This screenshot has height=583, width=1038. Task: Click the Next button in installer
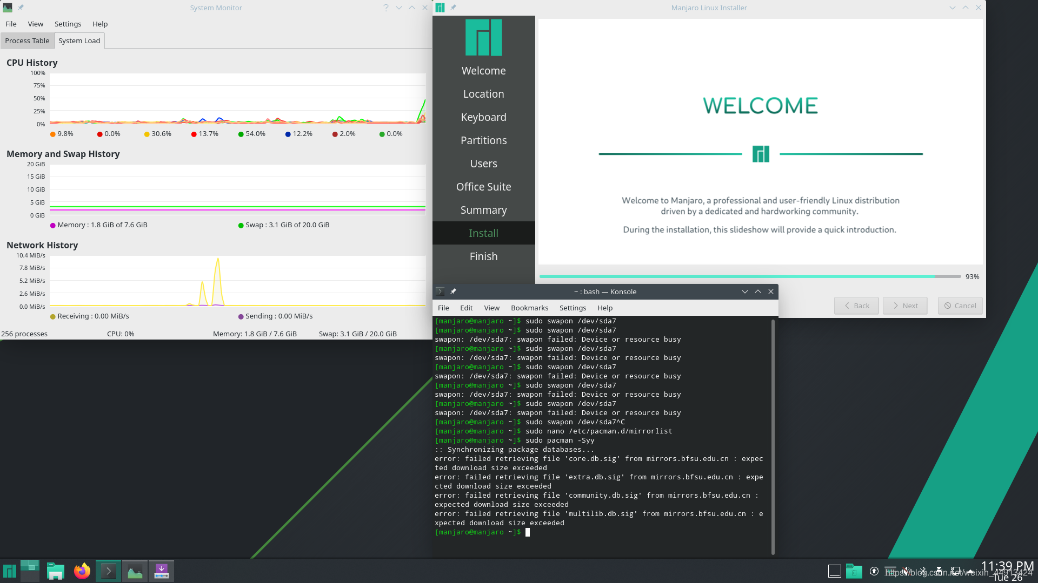905,306
